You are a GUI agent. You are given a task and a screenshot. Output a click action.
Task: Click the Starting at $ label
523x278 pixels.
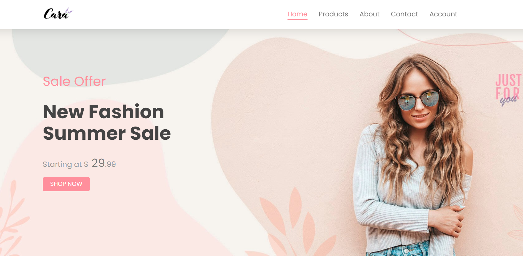click(65, 164)
